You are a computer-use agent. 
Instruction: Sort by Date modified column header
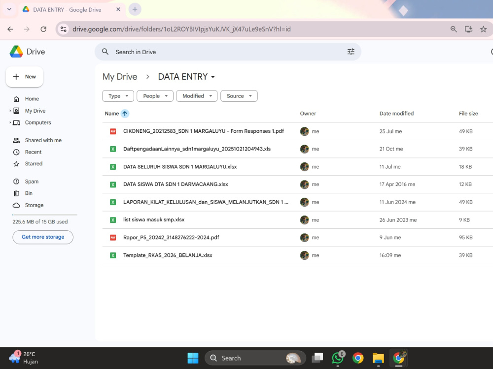pyautogui.click(x=396, y=114)
